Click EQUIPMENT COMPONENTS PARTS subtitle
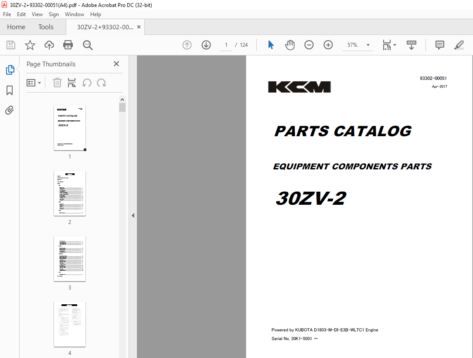 [x=352, y=166]
